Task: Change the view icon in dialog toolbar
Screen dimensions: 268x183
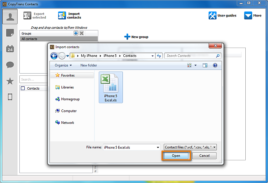Action: [x=189, y=65]
